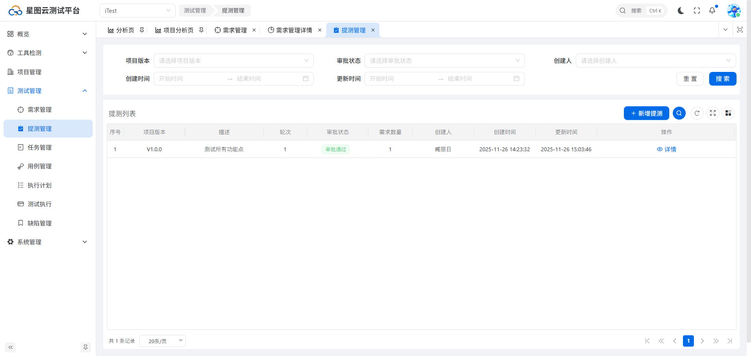
Task: Expand the table to fullscreen
Action: pyautogui.click(x=713, y=113)
